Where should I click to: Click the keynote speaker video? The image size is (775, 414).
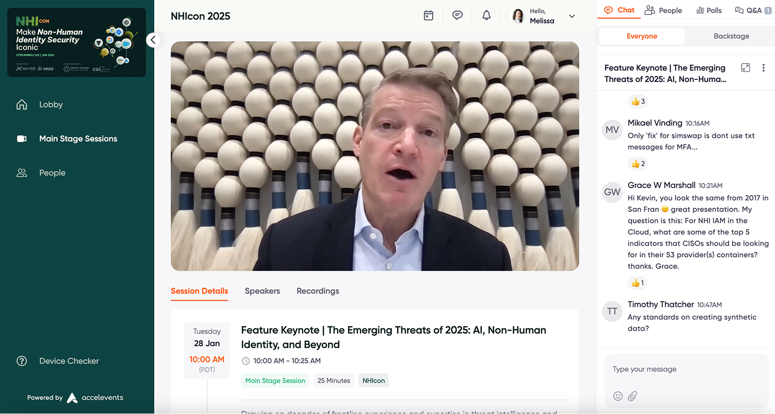pos(375,156)
